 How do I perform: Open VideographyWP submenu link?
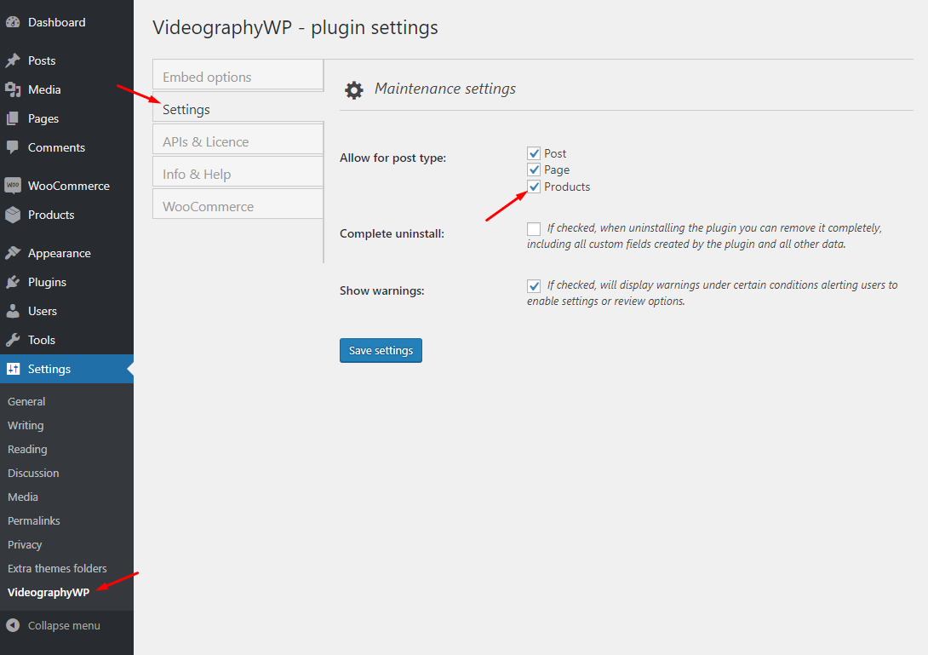click(x=49, y=592)
